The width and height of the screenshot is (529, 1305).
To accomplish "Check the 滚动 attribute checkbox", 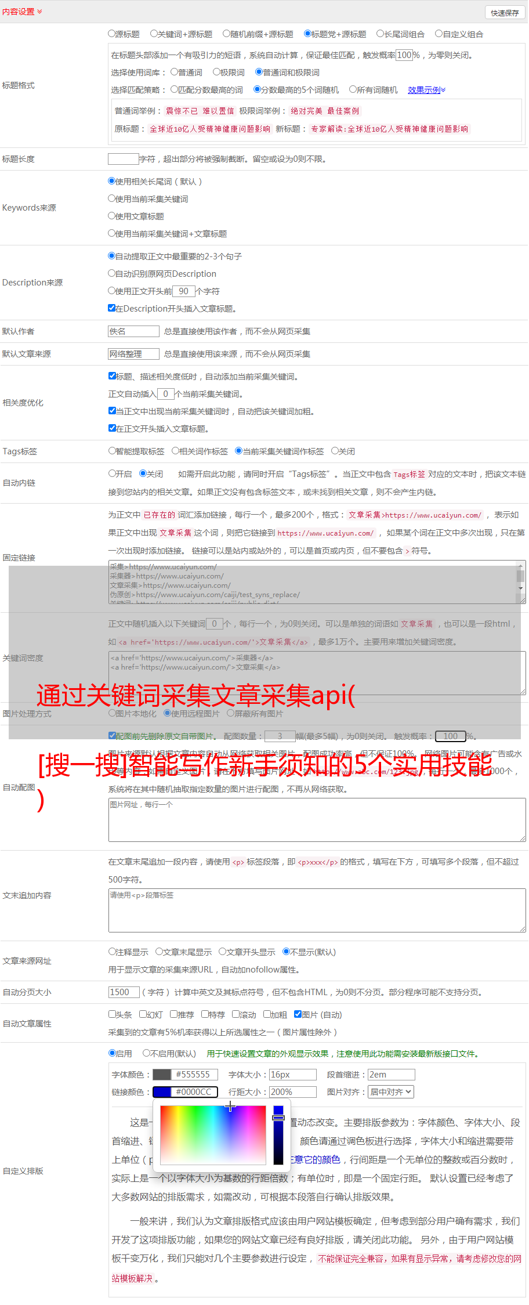I will [x=235, y=1014].
